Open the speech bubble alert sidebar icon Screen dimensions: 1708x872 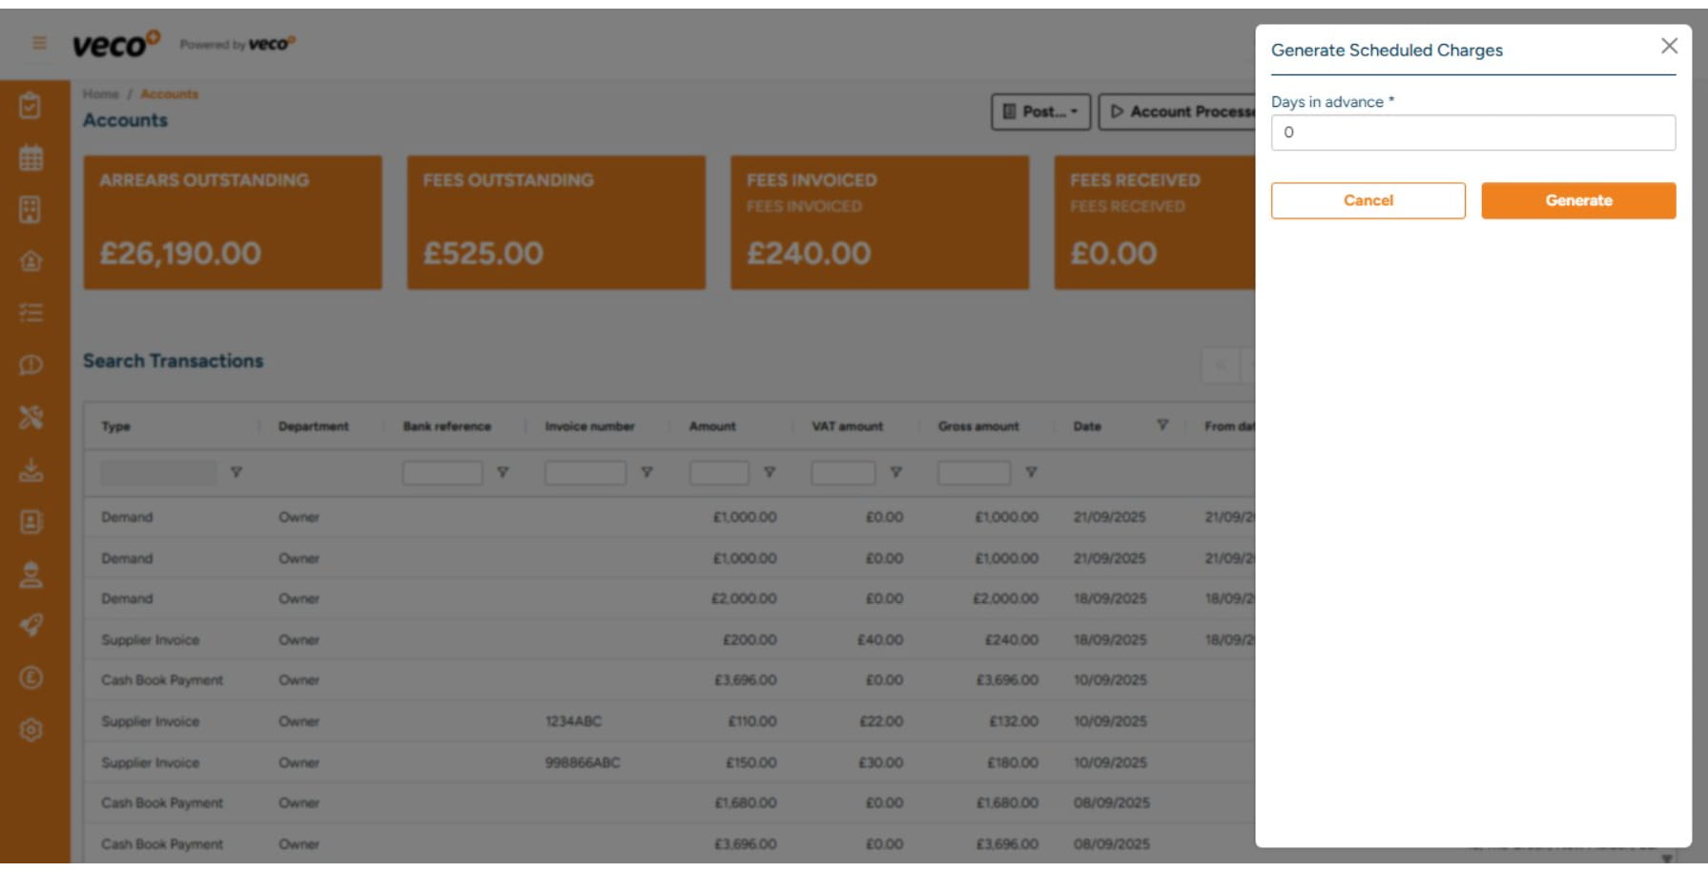pos(31,364)
